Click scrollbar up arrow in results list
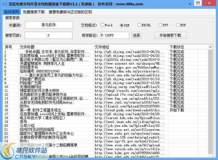The height and width of the screenshot is (160, 218). pos(210,47)
